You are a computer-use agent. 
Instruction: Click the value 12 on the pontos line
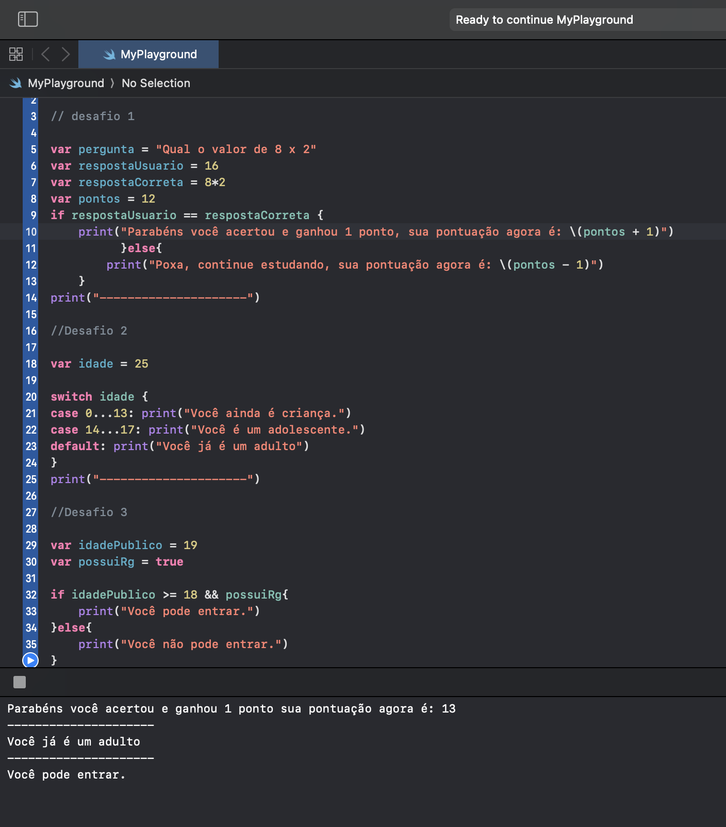[148, 199]
